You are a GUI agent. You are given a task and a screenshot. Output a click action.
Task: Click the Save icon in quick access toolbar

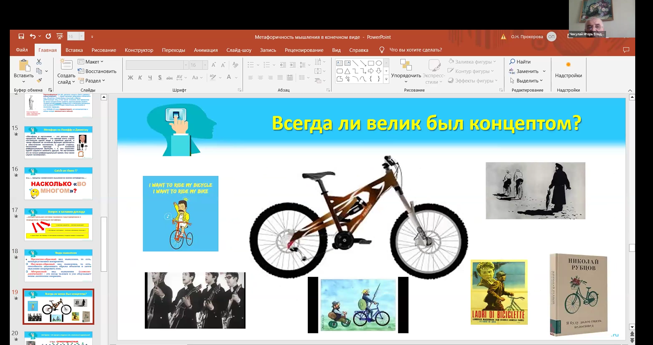(x=21, y=36)
